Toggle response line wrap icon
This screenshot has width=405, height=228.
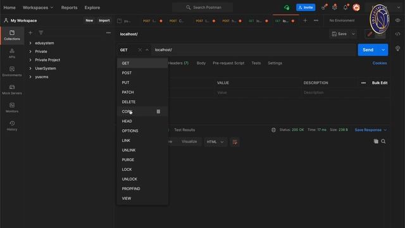pos(235,142)
